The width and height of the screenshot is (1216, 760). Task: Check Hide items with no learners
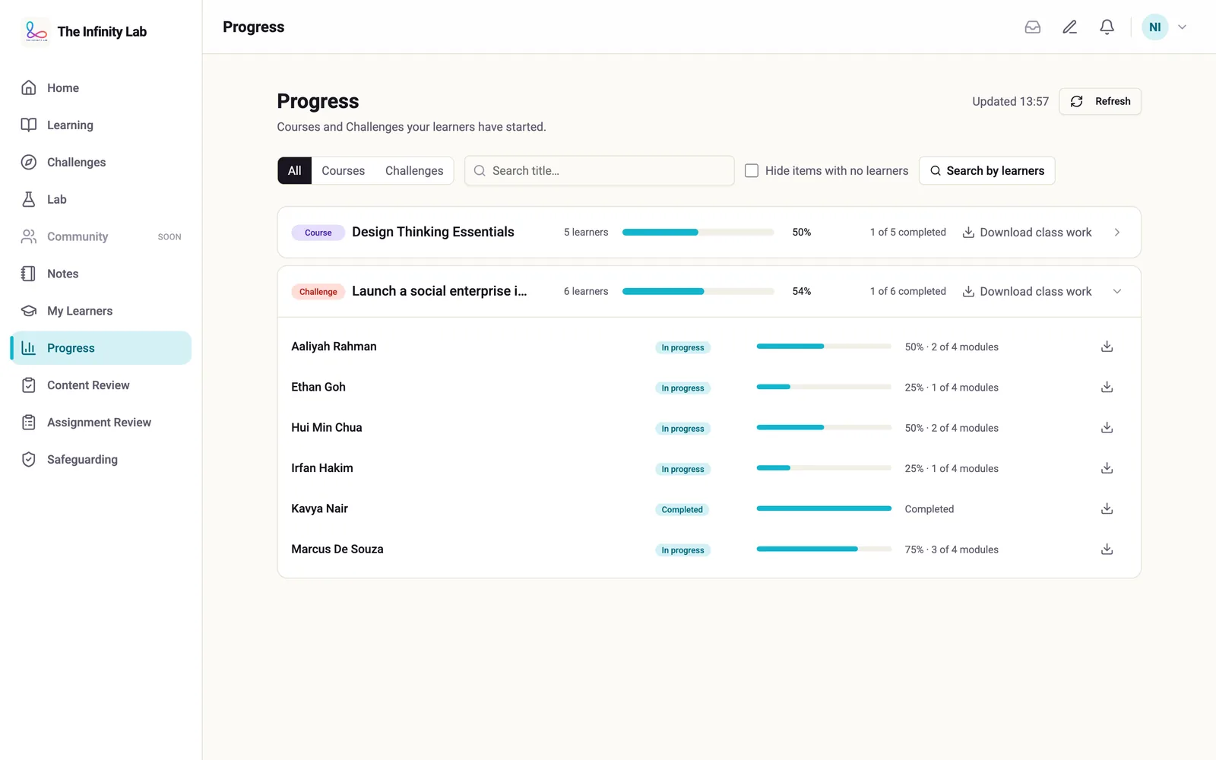pos(752,171)
